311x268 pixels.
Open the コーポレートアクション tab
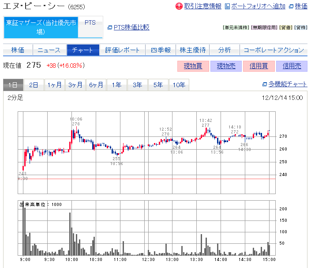pos(274,50)
